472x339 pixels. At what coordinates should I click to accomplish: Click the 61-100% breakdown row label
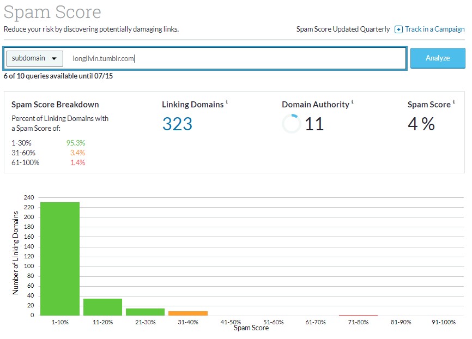[x=25, y=162]
